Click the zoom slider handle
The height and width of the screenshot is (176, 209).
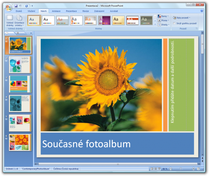(180, 169)
